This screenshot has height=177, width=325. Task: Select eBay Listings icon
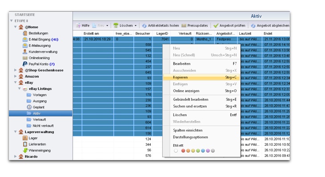(25, 89)
